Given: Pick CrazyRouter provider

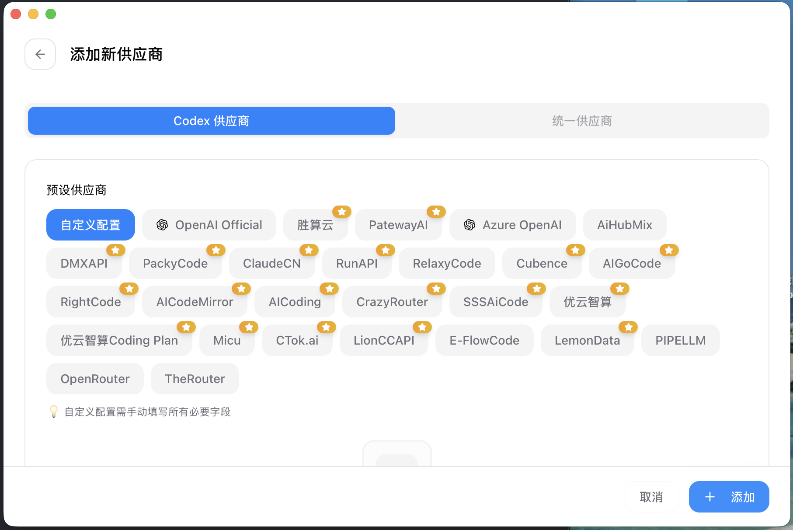Looking at the screenshot, I should tap(392, 302).
